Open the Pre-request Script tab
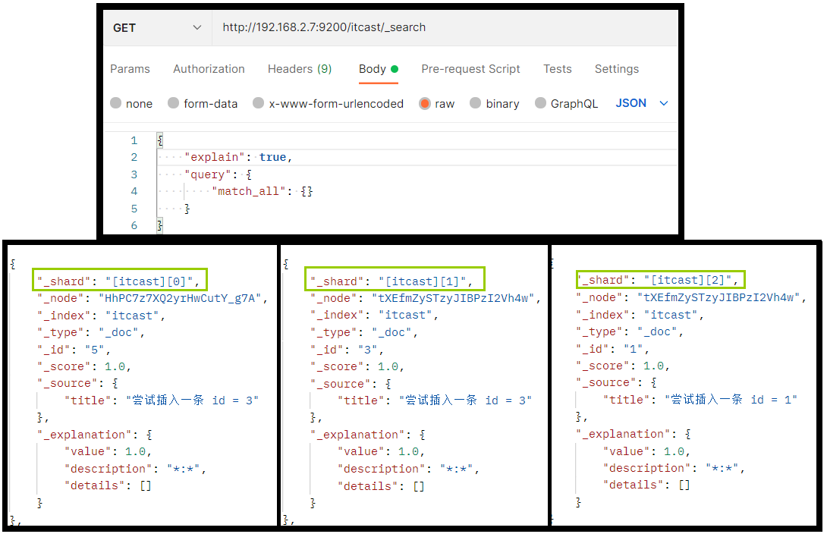The width and height of the screenshot is (827, 534). pos(470,69)
